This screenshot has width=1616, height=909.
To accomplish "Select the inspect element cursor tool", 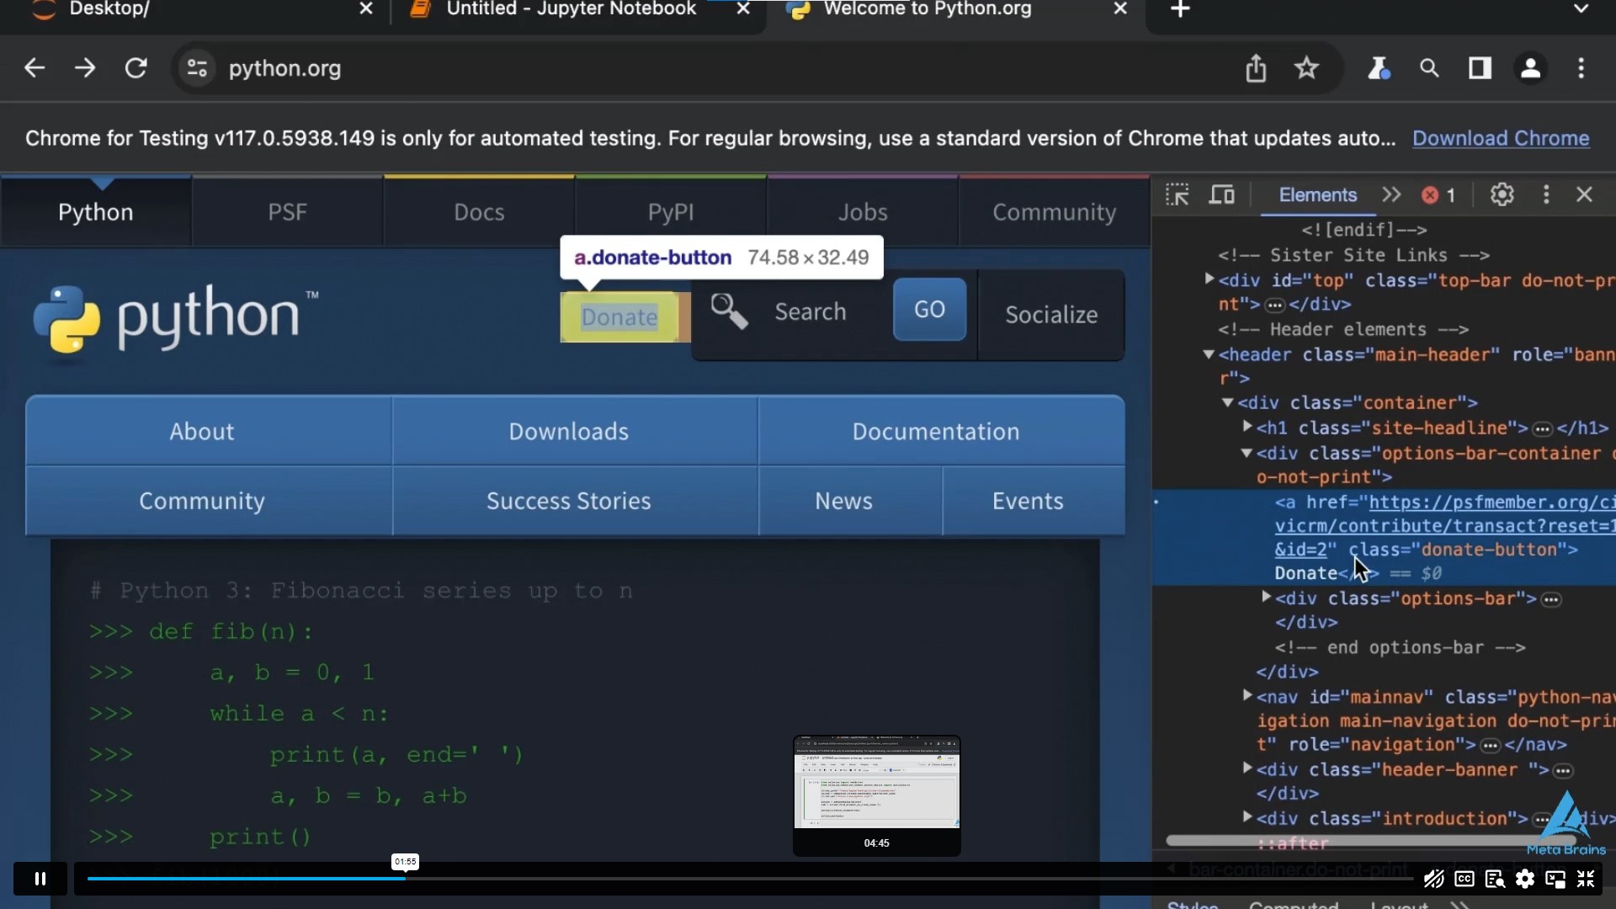I will pos(1177,194).
